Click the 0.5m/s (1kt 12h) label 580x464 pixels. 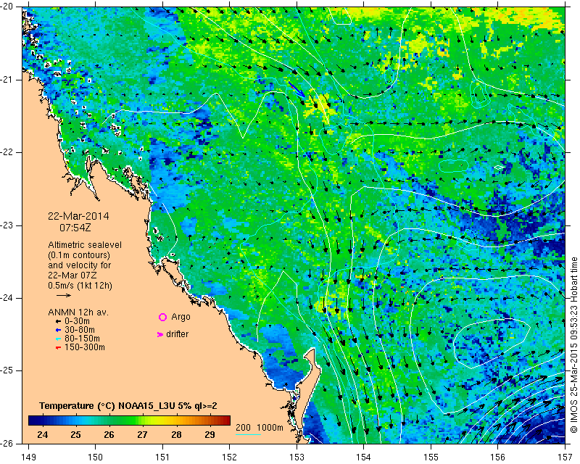click(x=80, y=286)
